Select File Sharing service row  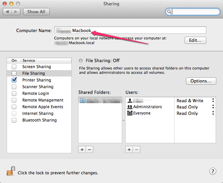point(39,73)
